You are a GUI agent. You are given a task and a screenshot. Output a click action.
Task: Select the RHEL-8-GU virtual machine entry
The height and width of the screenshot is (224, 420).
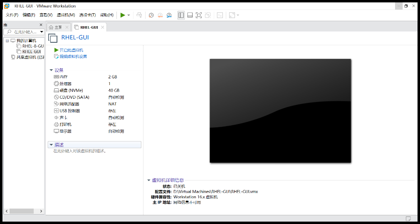(30, 46)
